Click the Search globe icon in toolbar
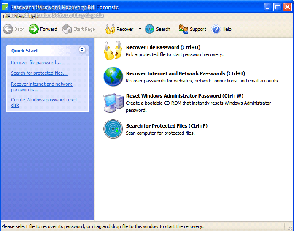Viewport: 294px width, 231px height. [150, 29]
